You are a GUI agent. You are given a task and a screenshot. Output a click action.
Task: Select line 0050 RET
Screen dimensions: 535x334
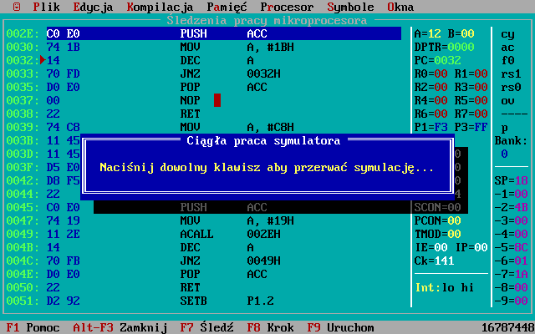[203, 287]
